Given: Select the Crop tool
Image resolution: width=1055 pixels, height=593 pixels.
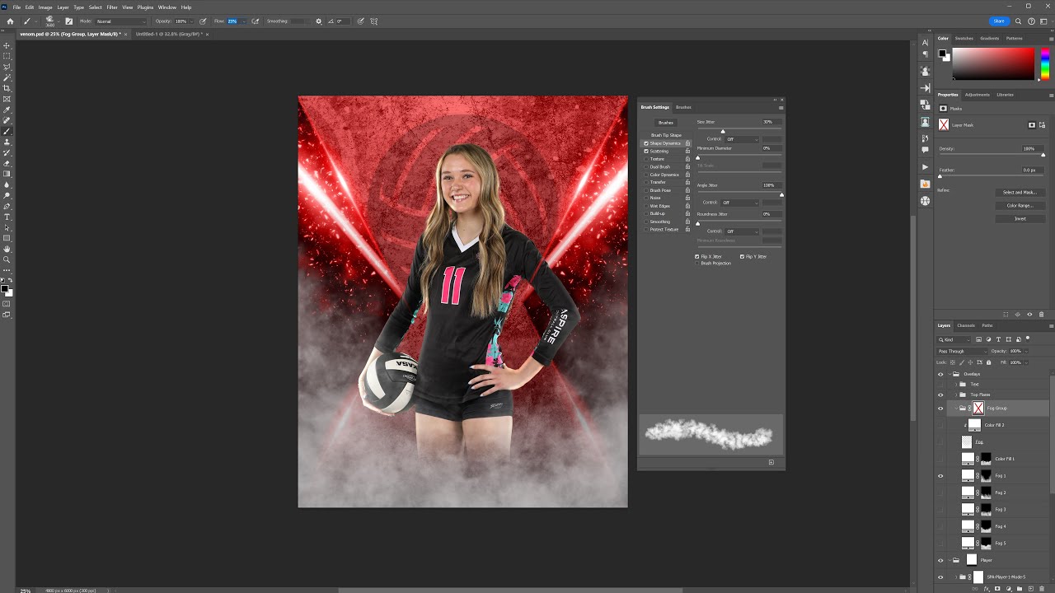Looking at the screenshot, I should pos(7,88).
